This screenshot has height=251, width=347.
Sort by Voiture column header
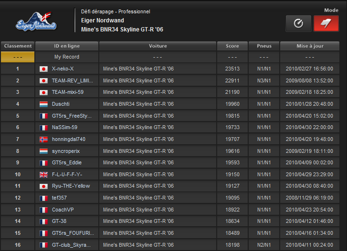[x=158, y=46]
